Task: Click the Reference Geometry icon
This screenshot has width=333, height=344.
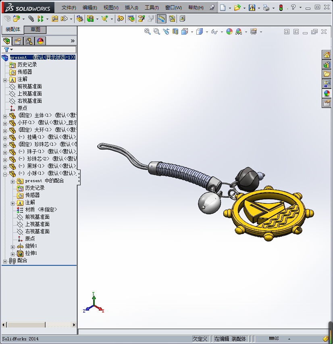Action: [x=105, y=19]
